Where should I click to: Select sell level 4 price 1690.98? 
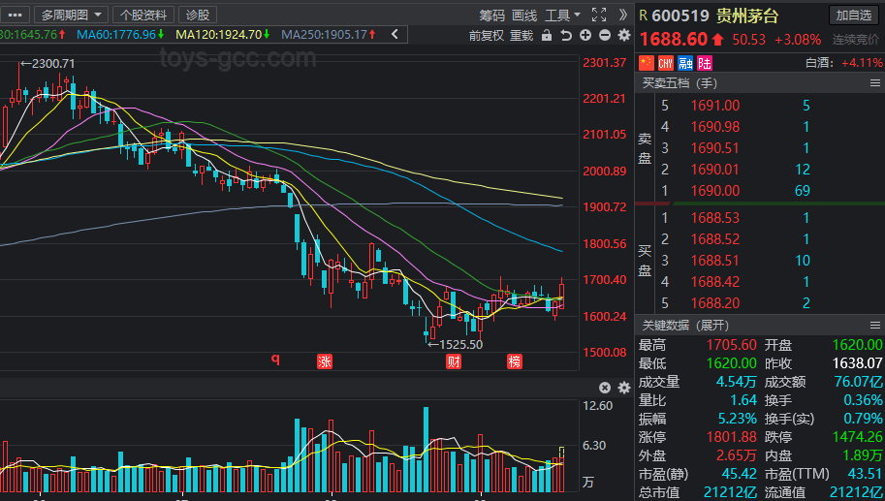point(715,127)
